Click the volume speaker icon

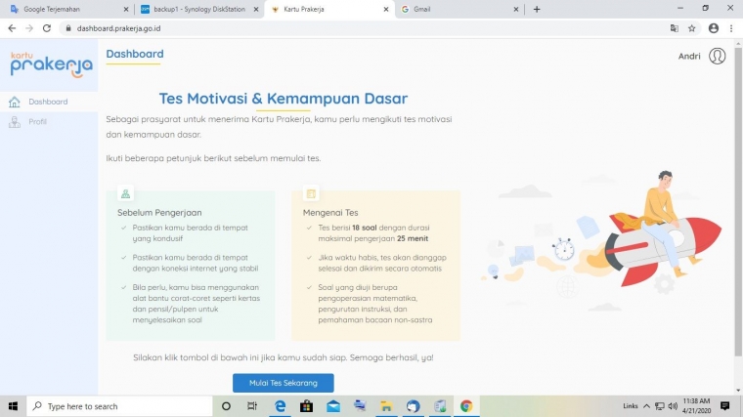tap(673, 406)
